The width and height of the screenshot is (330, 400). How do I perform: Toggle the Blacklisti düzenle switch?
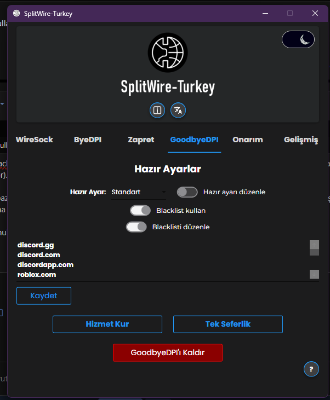[136, 227]
